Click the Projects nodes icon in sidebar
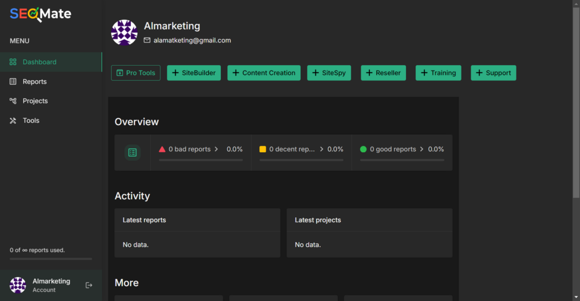This screenshot has width=580, height=301. (13, 101)
